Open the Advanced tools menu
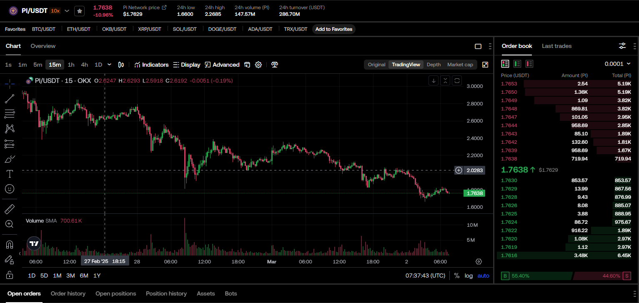Screen dimensions: 639x303 pyautogui.click(x=222, y=65)
